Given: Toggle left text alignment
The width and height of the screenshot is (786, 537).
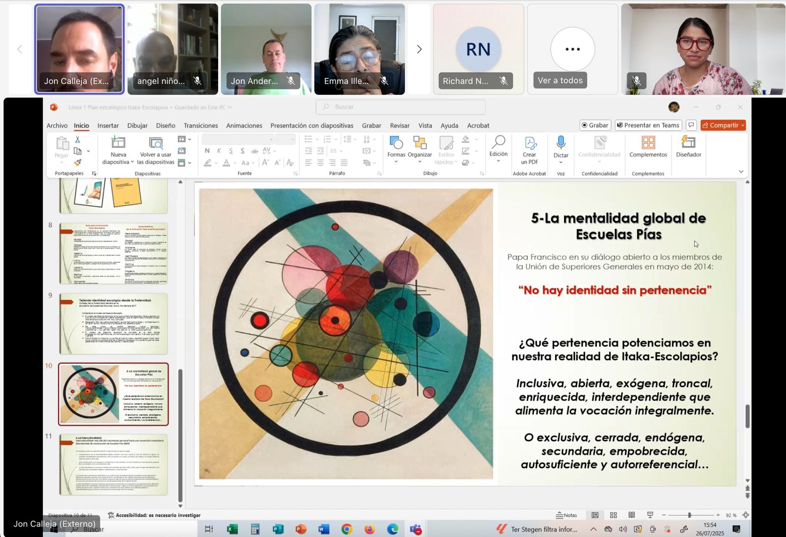Looking at the screenshot, I should [x=309, y=162].
